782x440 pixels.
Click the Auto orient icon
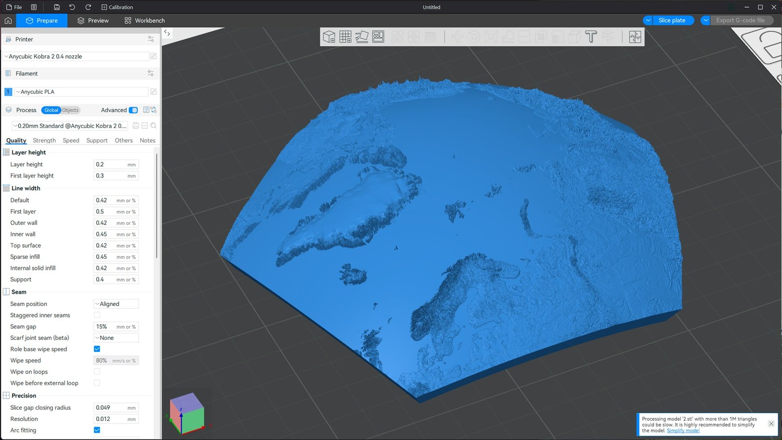tap(362, 37)
